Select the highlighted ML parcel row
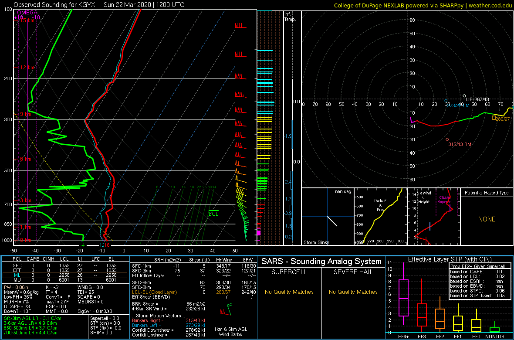 click(x=65, y=275)
